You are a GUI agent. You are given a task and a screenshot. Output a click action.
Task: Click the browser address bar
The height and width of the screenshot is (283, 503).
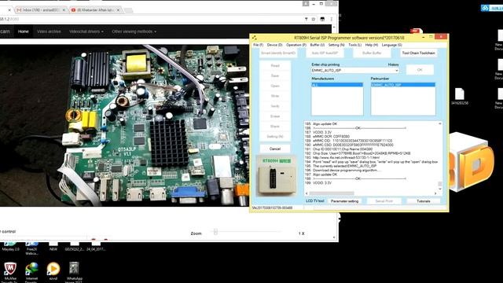point(151,19)
